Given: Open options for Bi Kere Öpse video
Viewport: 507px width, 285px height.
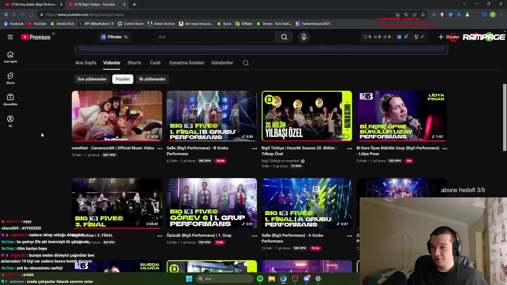Looking at the screenshot, I should 444,148.
